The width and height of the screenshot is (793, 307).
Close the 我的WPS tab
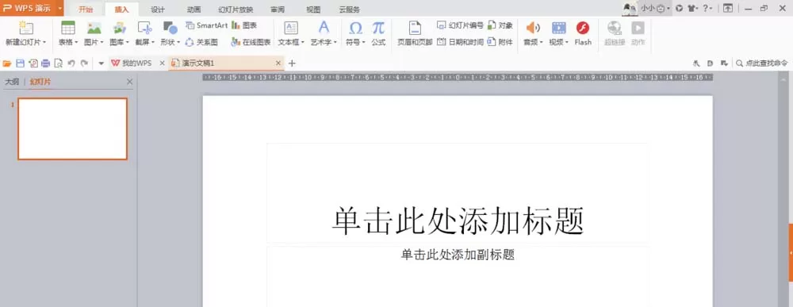[162, 63]
